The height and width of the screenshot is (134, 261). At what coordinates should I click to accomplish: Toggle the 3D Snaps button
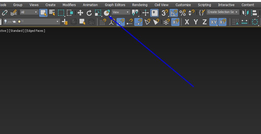[165, 13]
